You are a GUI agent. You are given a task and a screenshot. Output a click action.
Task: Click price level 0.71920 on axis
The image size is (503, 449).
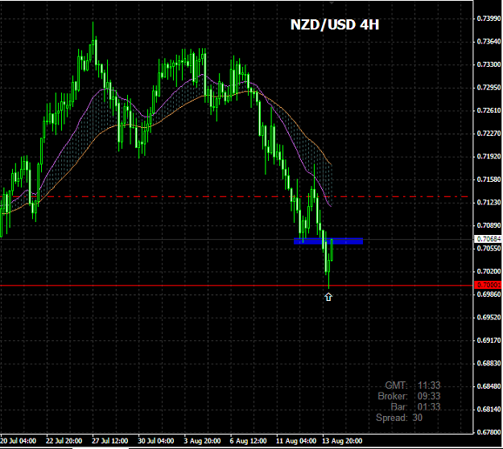tap(489, 157)
